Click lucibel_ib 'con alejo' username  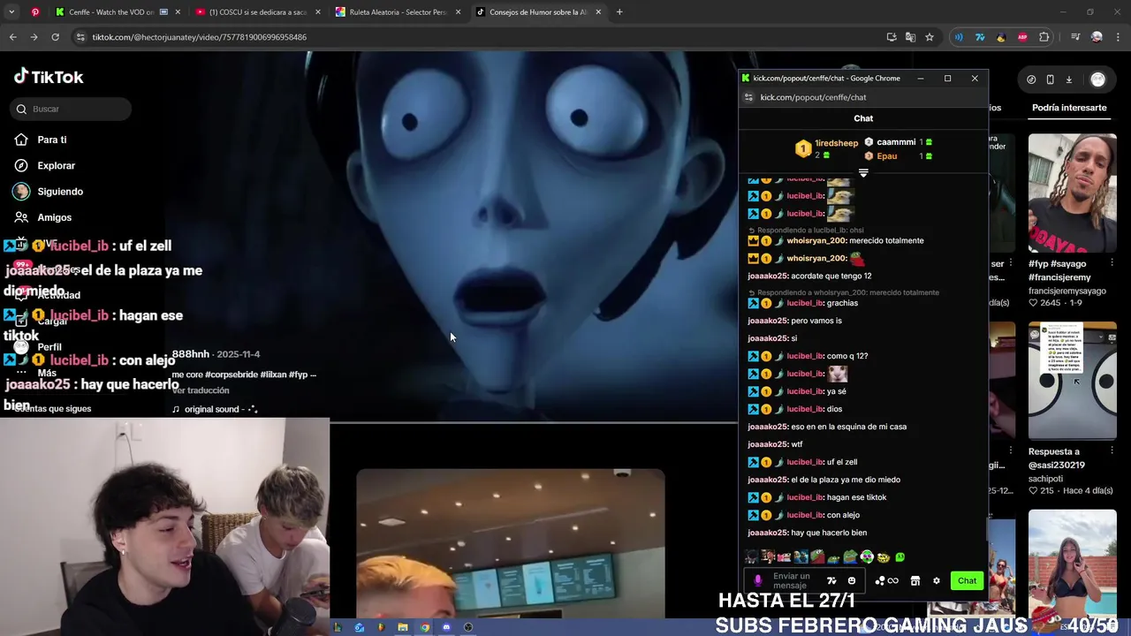point(805,515)
